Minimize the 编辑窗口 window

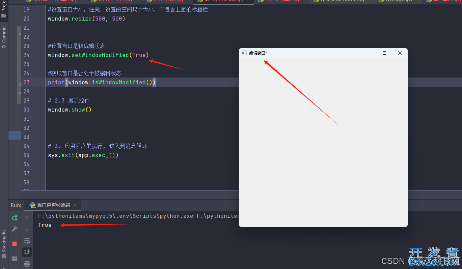(x=369, y=53)
